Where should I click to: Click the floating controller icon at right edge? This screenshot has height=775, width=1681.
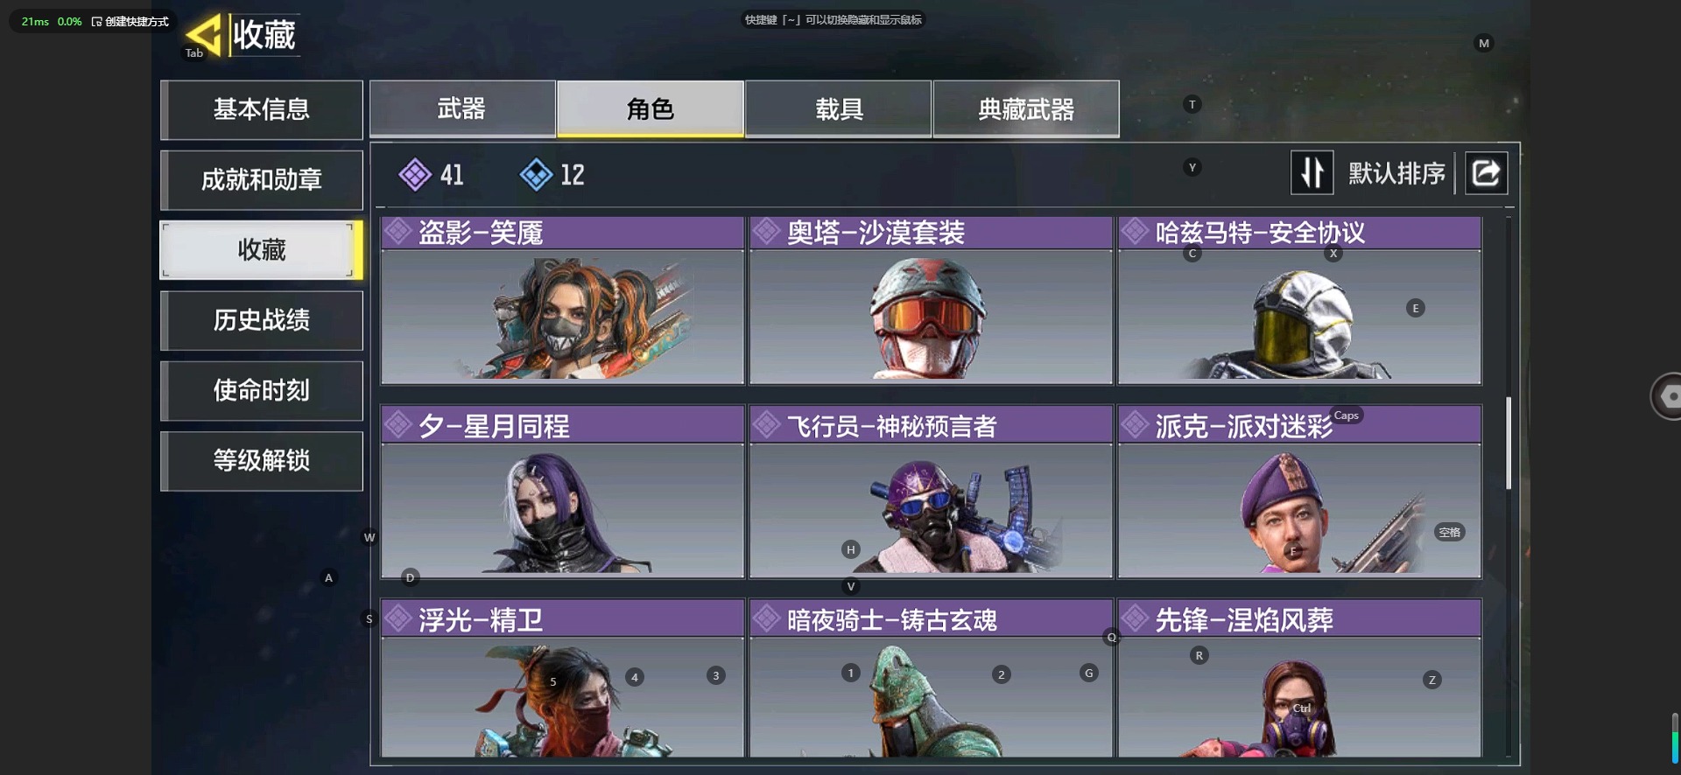coord(1666,396)
